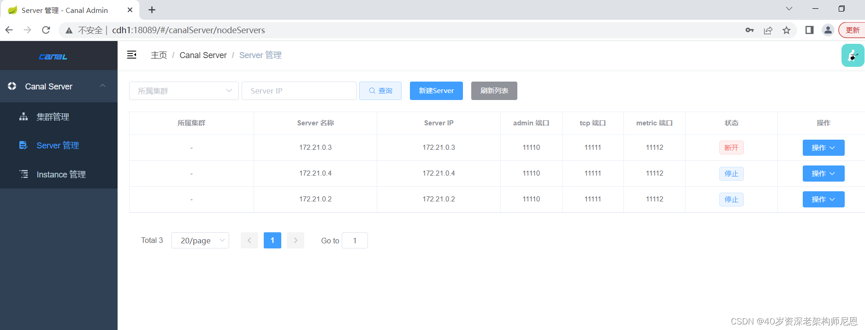This screenshot has width=865, height=330.
Task: Open the tab search chevron
Action: coord(789,9)
